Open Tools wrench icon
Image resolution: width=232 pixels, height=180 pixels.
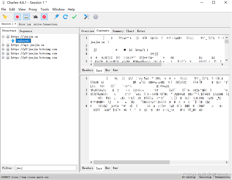[86, 17]
